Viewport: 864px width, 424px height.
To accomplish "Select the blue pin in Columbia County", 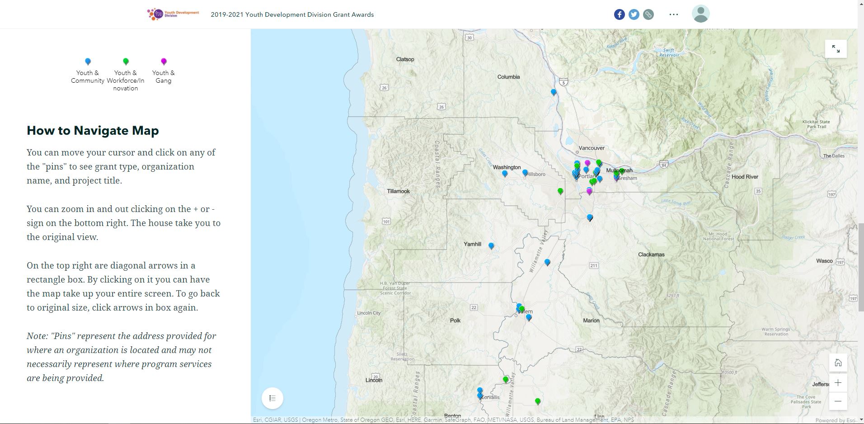I will 554,92.
